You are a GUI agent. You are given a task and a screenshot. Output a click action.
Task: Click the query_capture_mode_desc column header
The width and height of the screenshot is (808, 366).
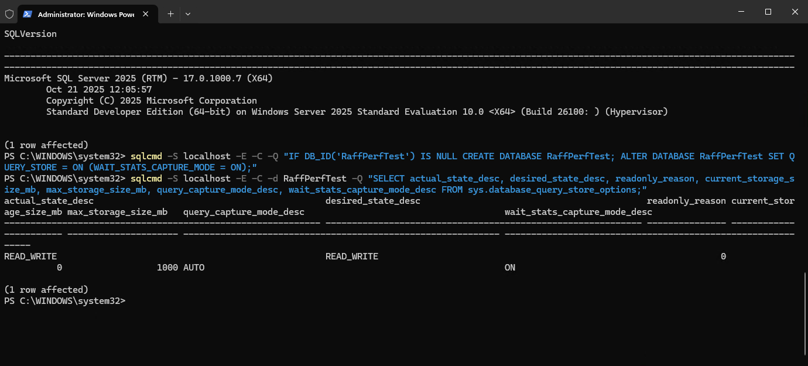[x=244, y=212]
